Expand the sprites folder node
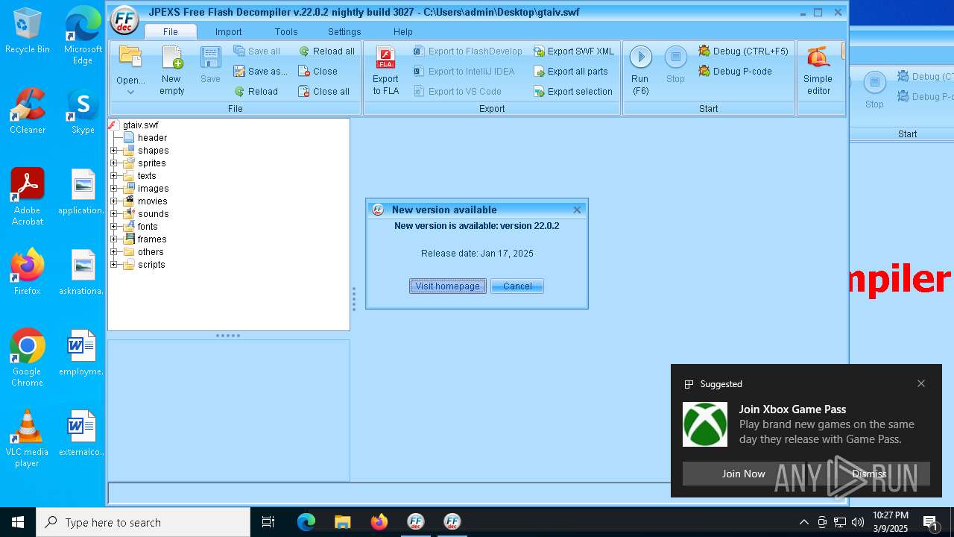This screenshot has height=537, width=954. coord(114,163)
